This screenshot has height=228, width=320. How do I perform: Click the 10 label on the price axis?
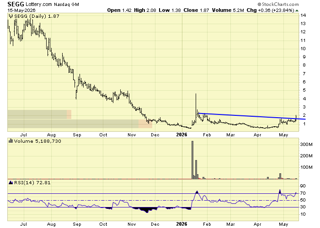[x=303, y=49]
